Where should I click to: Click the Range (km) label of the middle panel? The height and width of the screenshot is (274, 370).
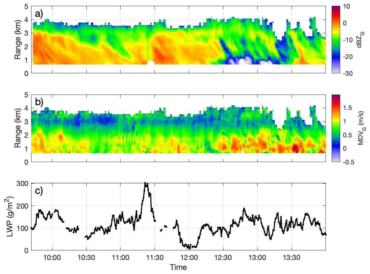click(x=17, y=128)
